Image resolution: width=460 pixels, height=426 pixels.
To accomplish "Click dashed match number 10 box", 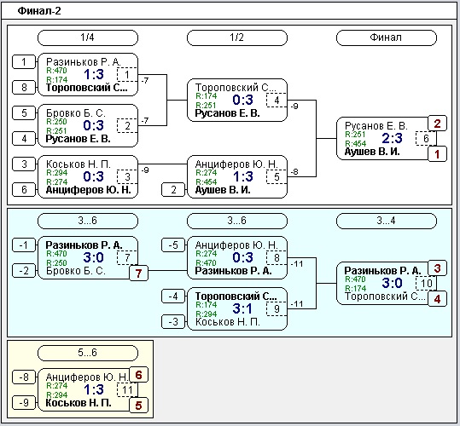I will (x=426, y=283).
